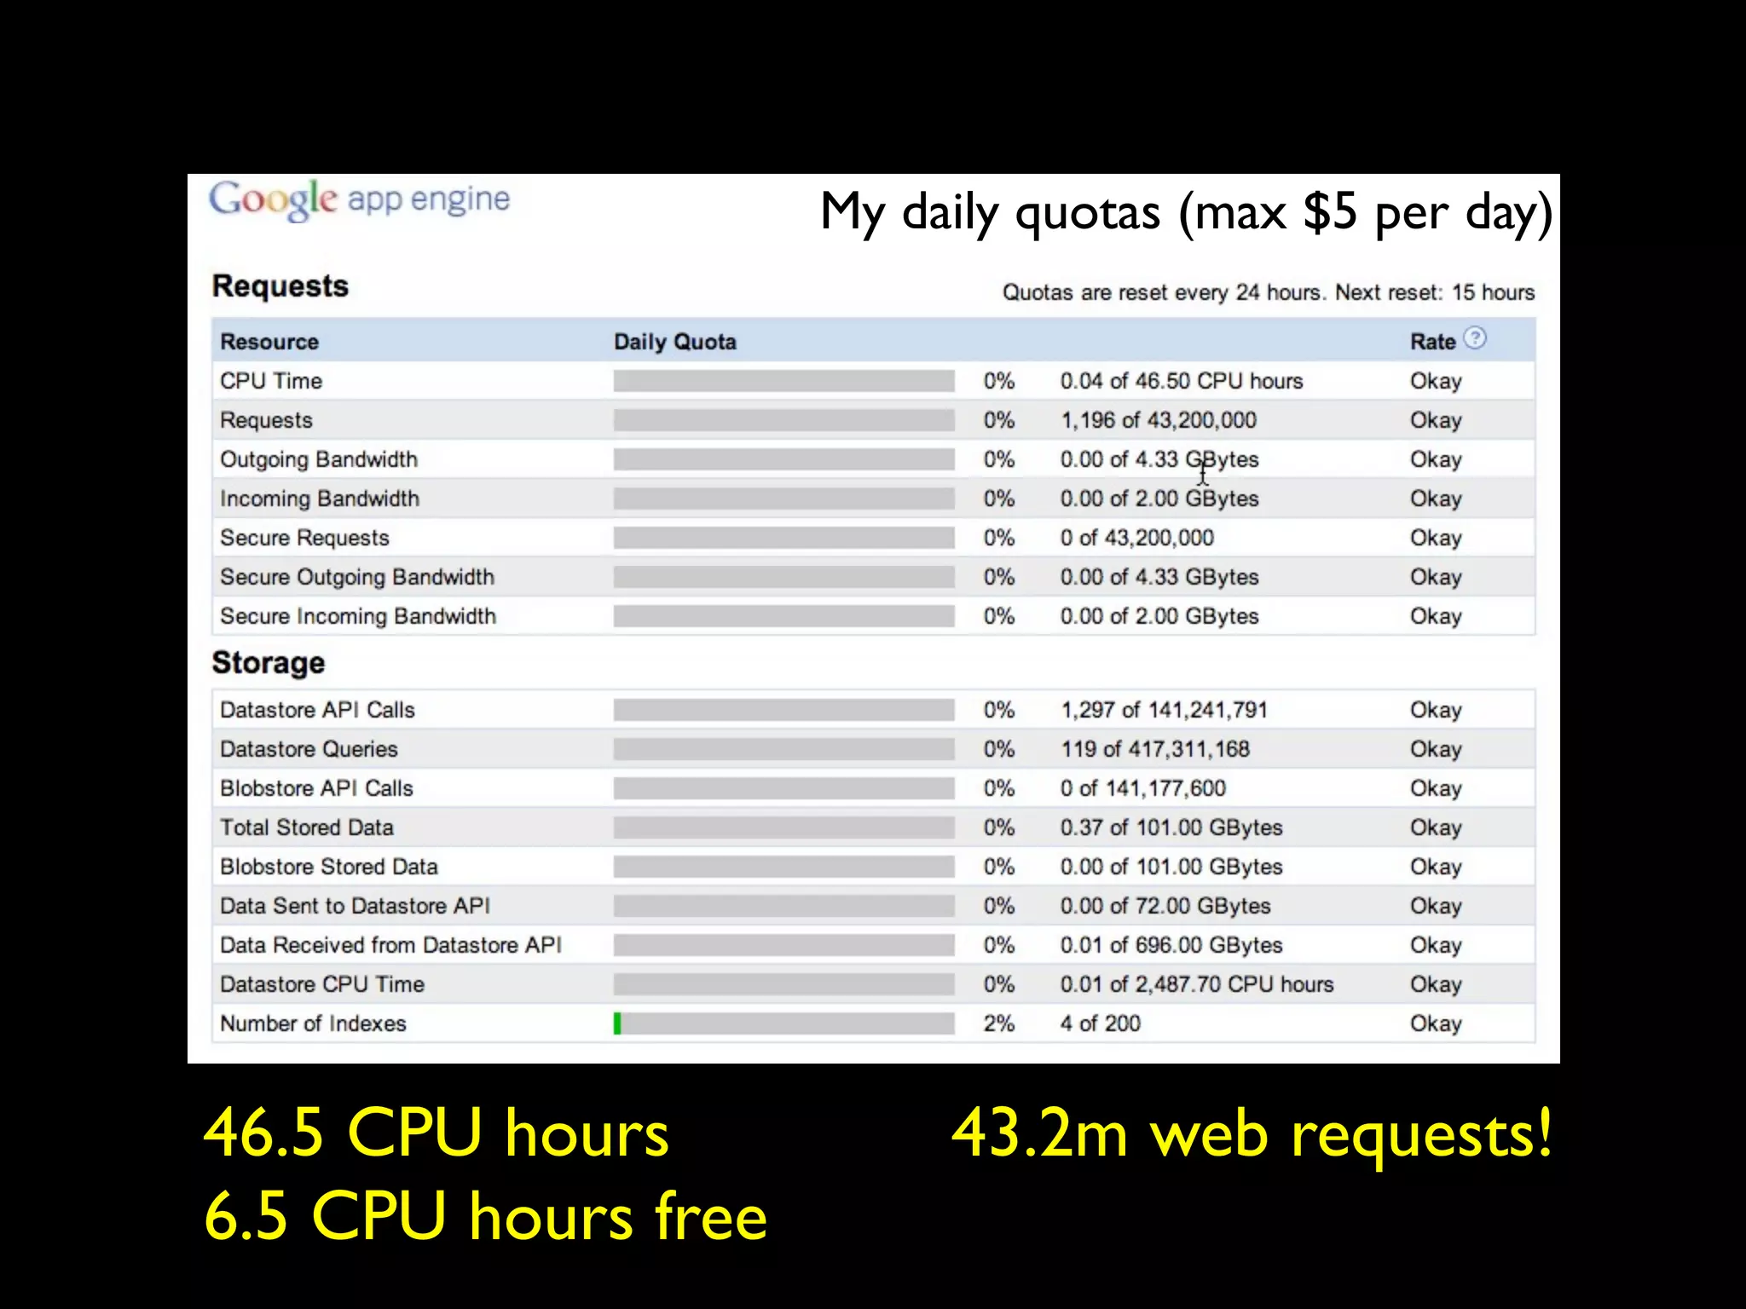
Task: Click 'Datastore CPU Time' row label
Action: [322, 984]
